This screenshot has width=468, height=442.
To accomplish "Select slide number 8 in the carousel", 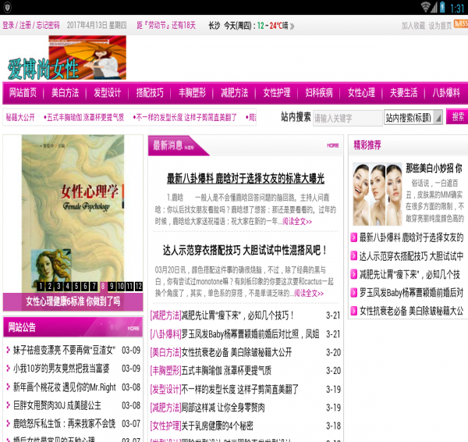I will 103,287.
